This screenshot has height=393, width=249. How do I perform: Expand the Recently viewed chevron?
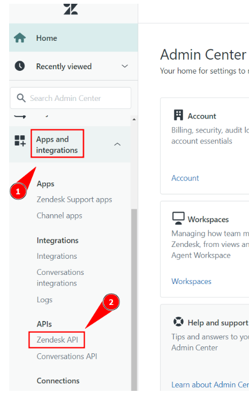point(125,66)
